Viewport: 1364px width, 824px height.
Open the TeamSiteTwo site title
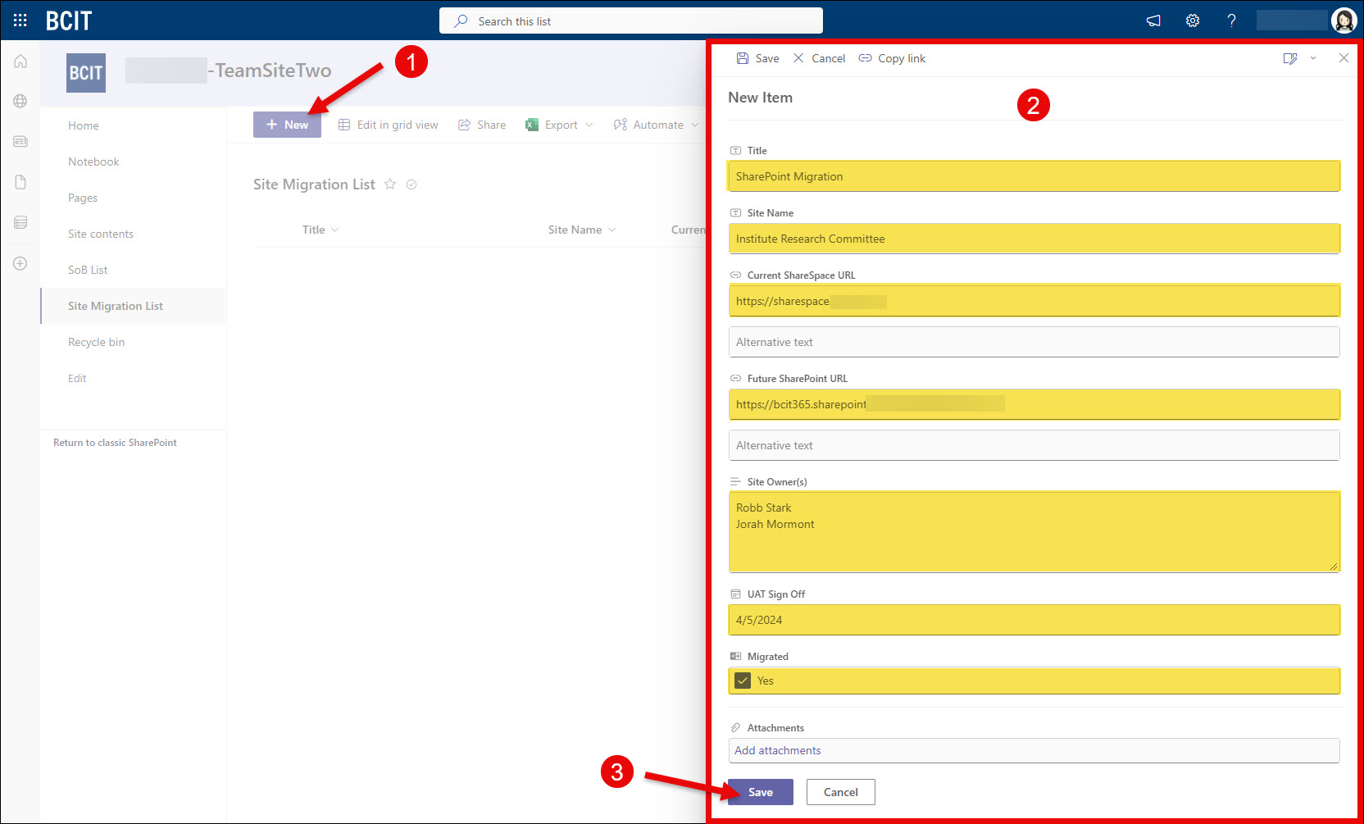[x=229, y=71]
